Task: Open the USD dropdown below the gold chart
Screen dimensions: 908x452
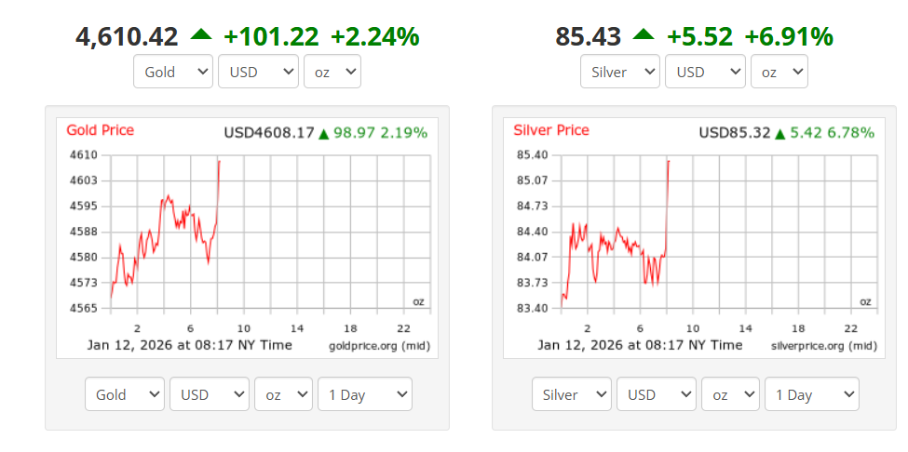Action: 210,394
